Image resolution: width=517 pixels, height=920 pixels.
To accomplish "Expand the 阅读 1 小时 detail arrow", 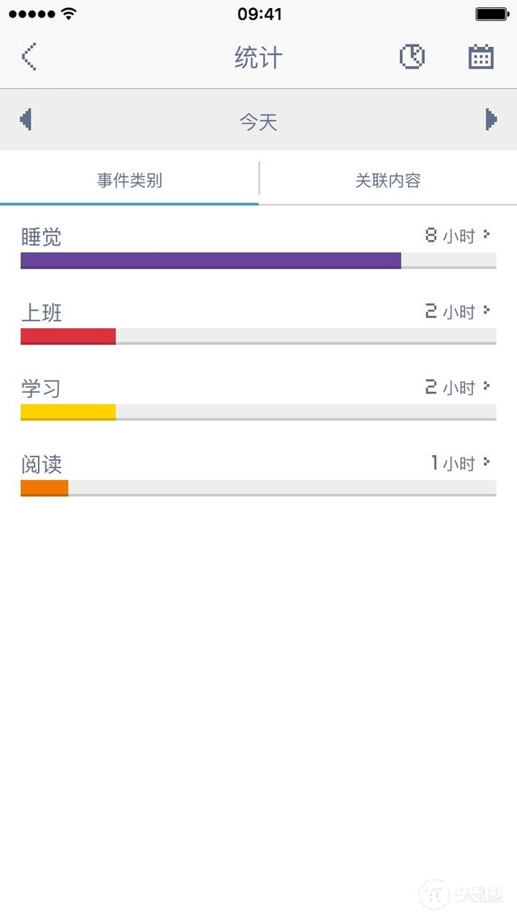I will [x=486, y=462].
